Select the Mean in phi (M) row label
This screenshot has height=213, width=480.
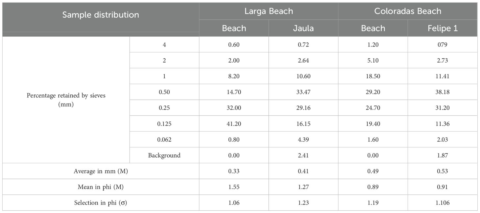tap(101, 187)
